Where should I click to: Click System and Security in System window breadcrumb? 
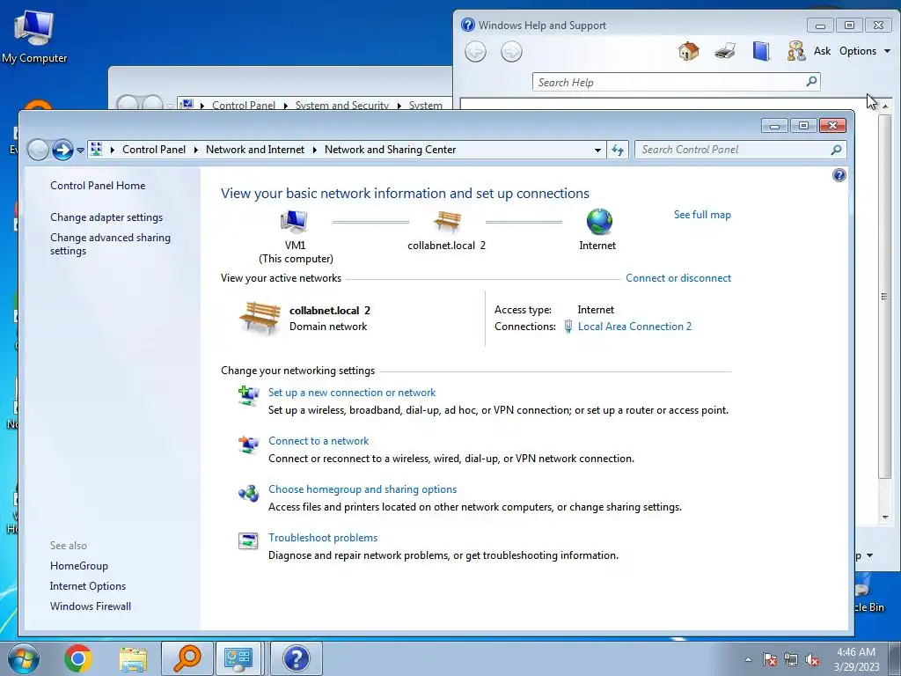(x=342, y=106)
